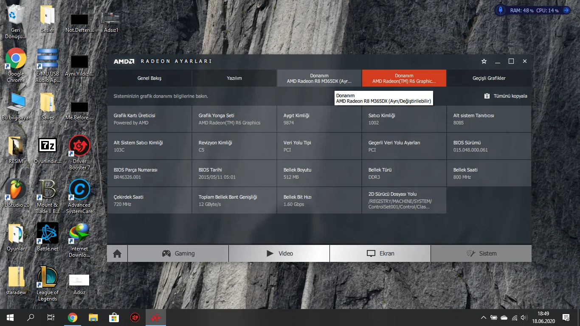Select the Geri Dönüşüm recycle bin desktop icon

[16, 21]
